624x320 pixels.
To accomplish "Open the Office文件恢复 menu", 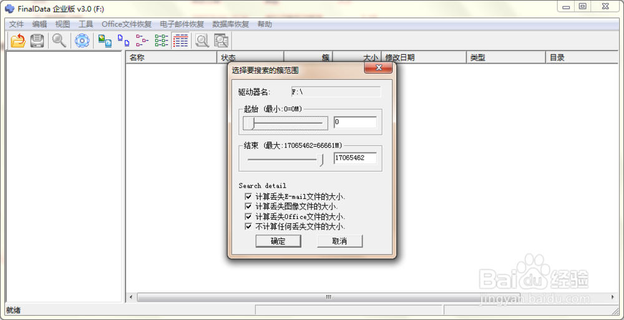I will (x=127, y=24).
